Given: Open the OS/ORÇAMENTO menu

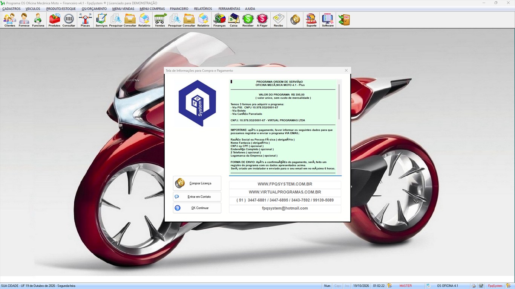Looking at the screenshot, I should pos(94,9).
